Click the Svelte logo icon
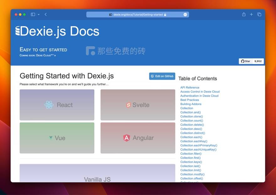This screenshot has width=276, height=195. point(129,105)
